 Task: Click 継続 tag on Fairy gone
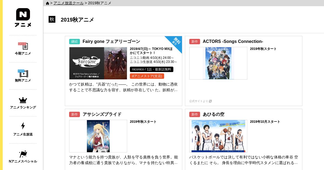click(75, 42)
